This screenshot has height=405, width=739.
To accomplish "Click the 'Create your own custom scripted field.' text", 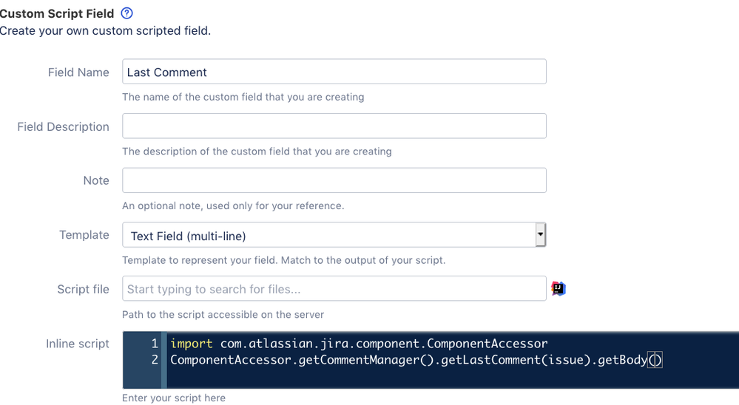I will 105,30.
